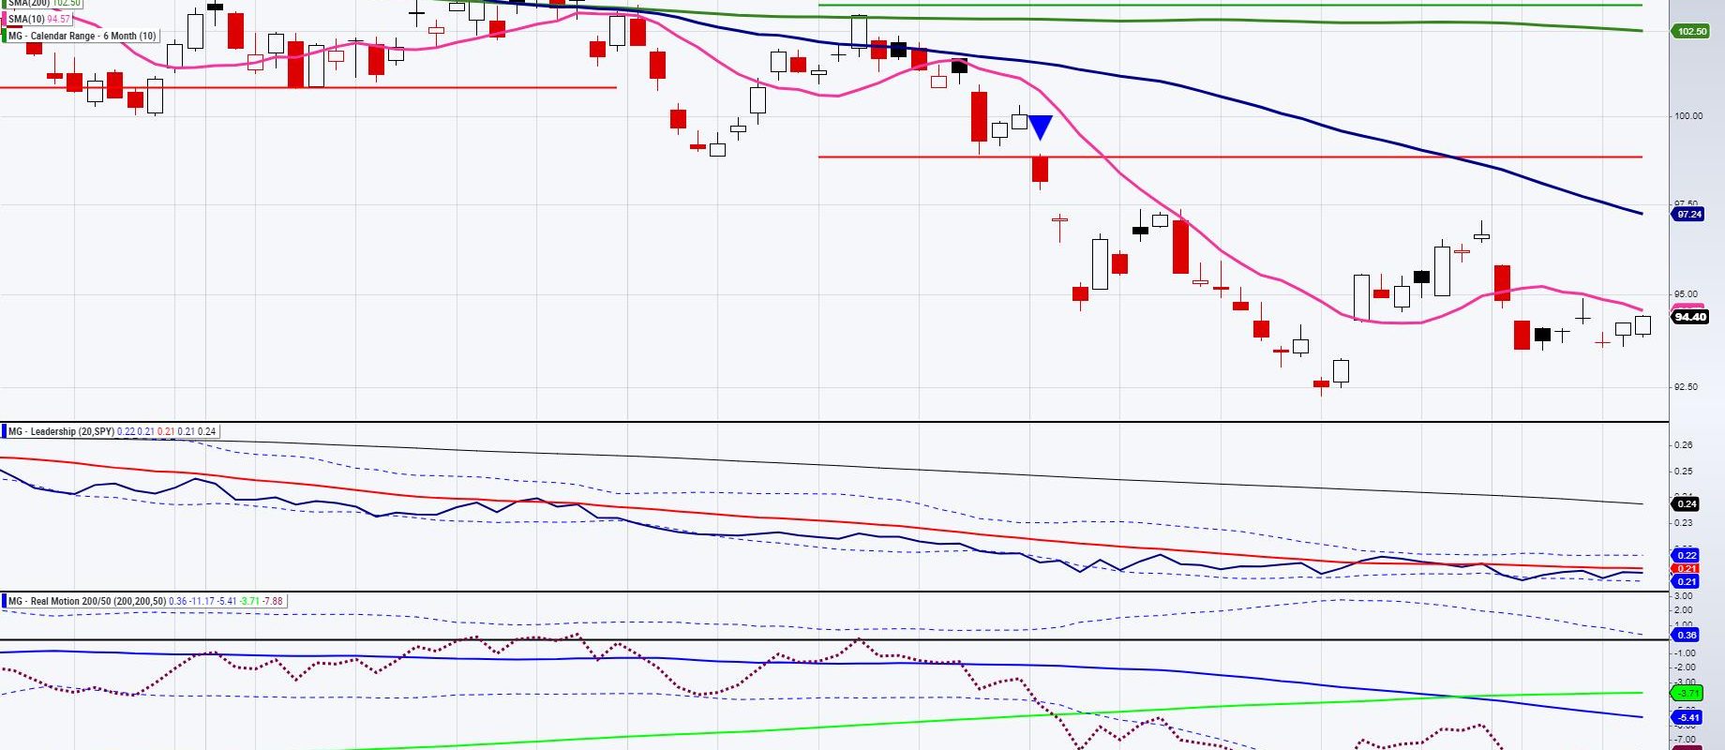Open the MG - Calendar Range - 6 Month label
The image size is (1725, 750).
pyautogui.click(x=82, y=36)
